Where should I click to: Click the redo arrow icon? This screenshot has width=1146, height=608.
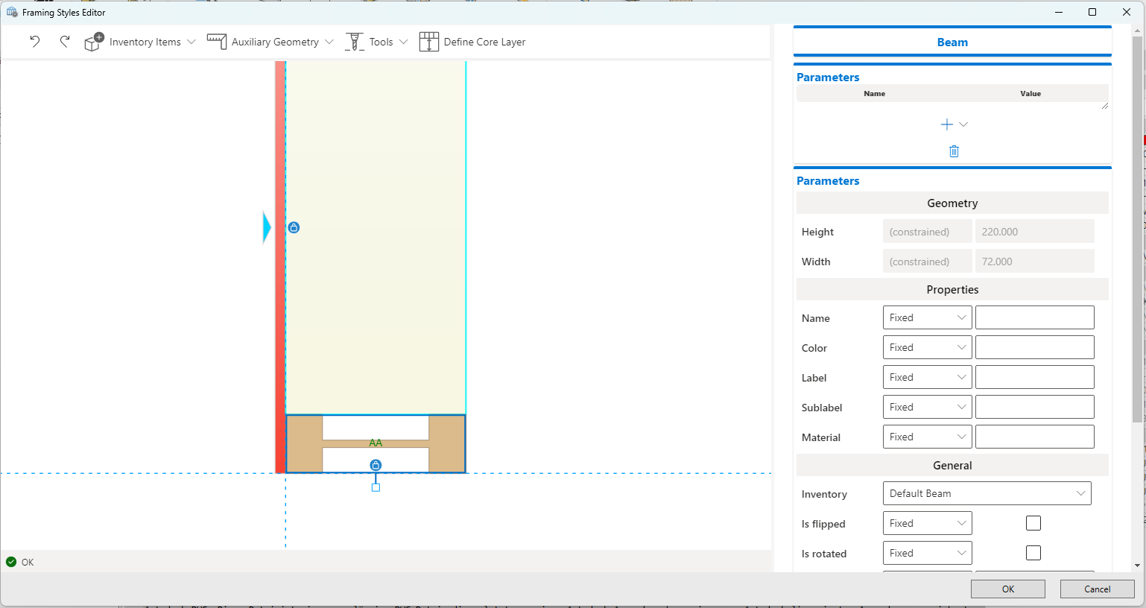point(65,42)
